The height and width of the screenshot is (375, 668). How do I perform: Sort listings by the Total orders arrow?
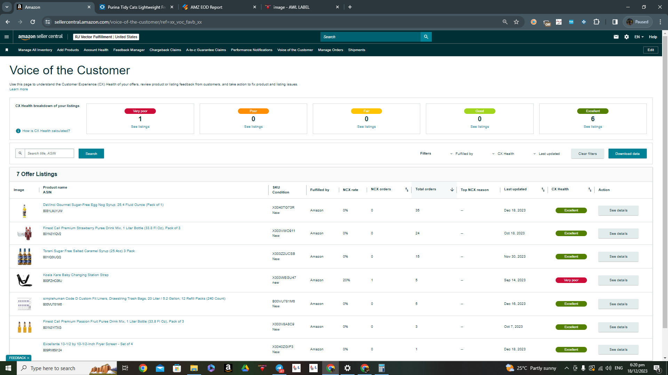[452, 190]
